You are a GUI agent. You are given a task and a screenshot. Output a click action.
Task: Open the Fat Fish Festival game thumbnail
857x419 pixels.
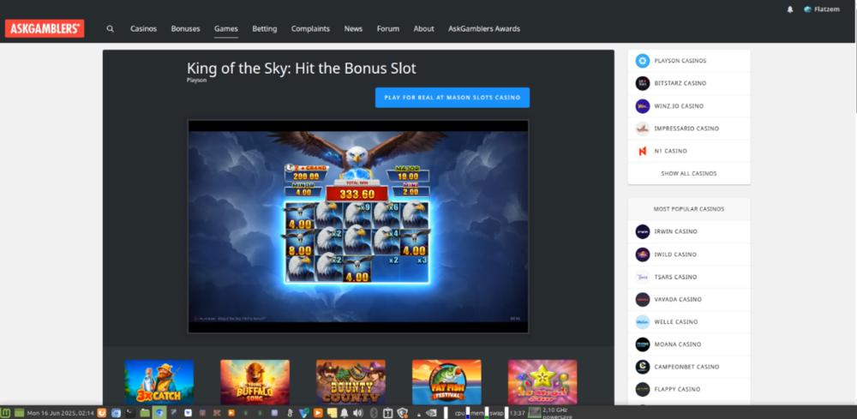[446, 382]
